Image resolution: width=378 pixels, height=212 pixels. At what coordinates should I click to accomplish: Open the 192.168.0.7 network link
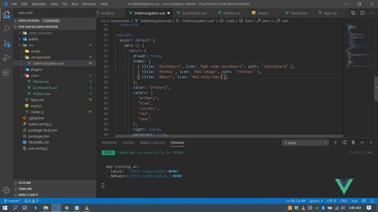(x=157, y=176)
